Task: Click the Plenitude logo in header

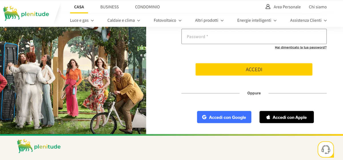Action: point(26,13)
